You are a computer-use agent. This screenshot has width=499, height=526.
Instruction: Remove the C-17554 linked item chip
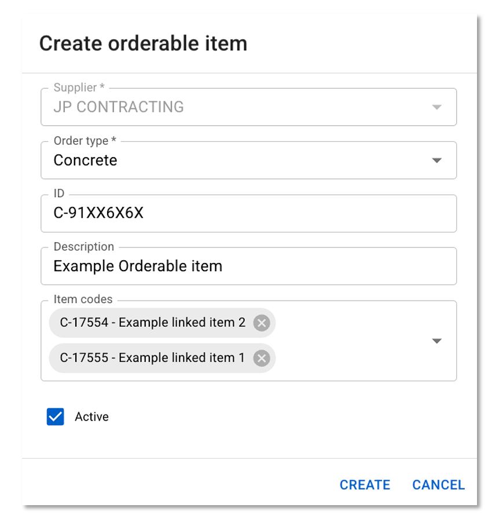262,323
